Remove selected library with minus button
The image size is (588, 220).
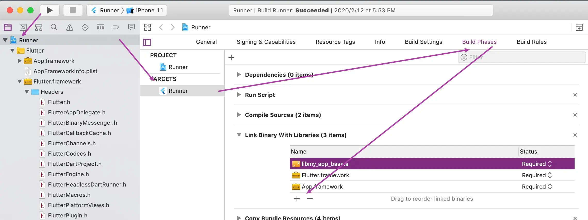(310, 199)
